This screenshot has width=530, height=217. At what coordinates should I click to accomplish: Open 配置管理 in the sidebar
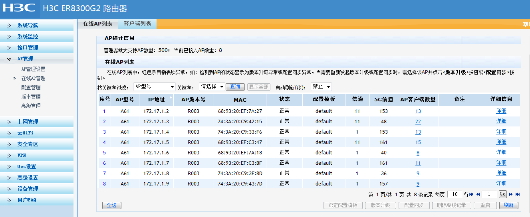[x=31, y=87]
